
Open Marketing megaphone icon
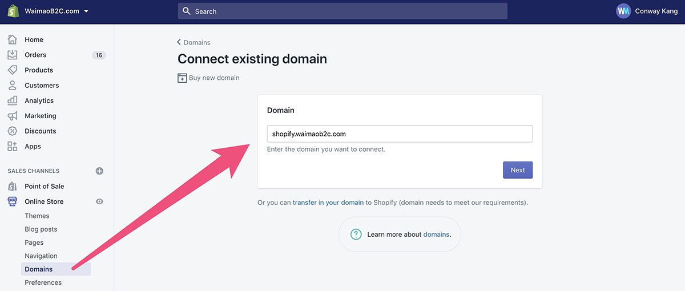(13, 116)
